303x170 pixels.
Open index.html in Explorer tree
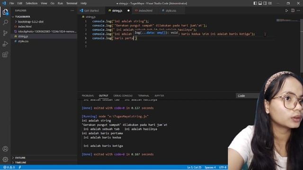click(x=25, y=26)
